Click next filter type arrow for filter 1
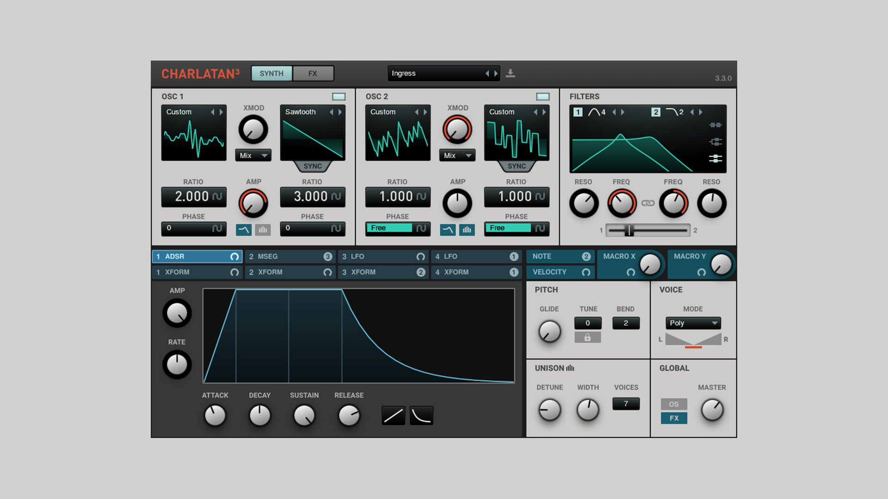 tap(623, 112)
